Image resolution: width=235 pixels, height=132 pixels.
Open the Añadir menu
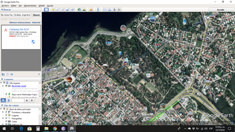pos(42,6)
